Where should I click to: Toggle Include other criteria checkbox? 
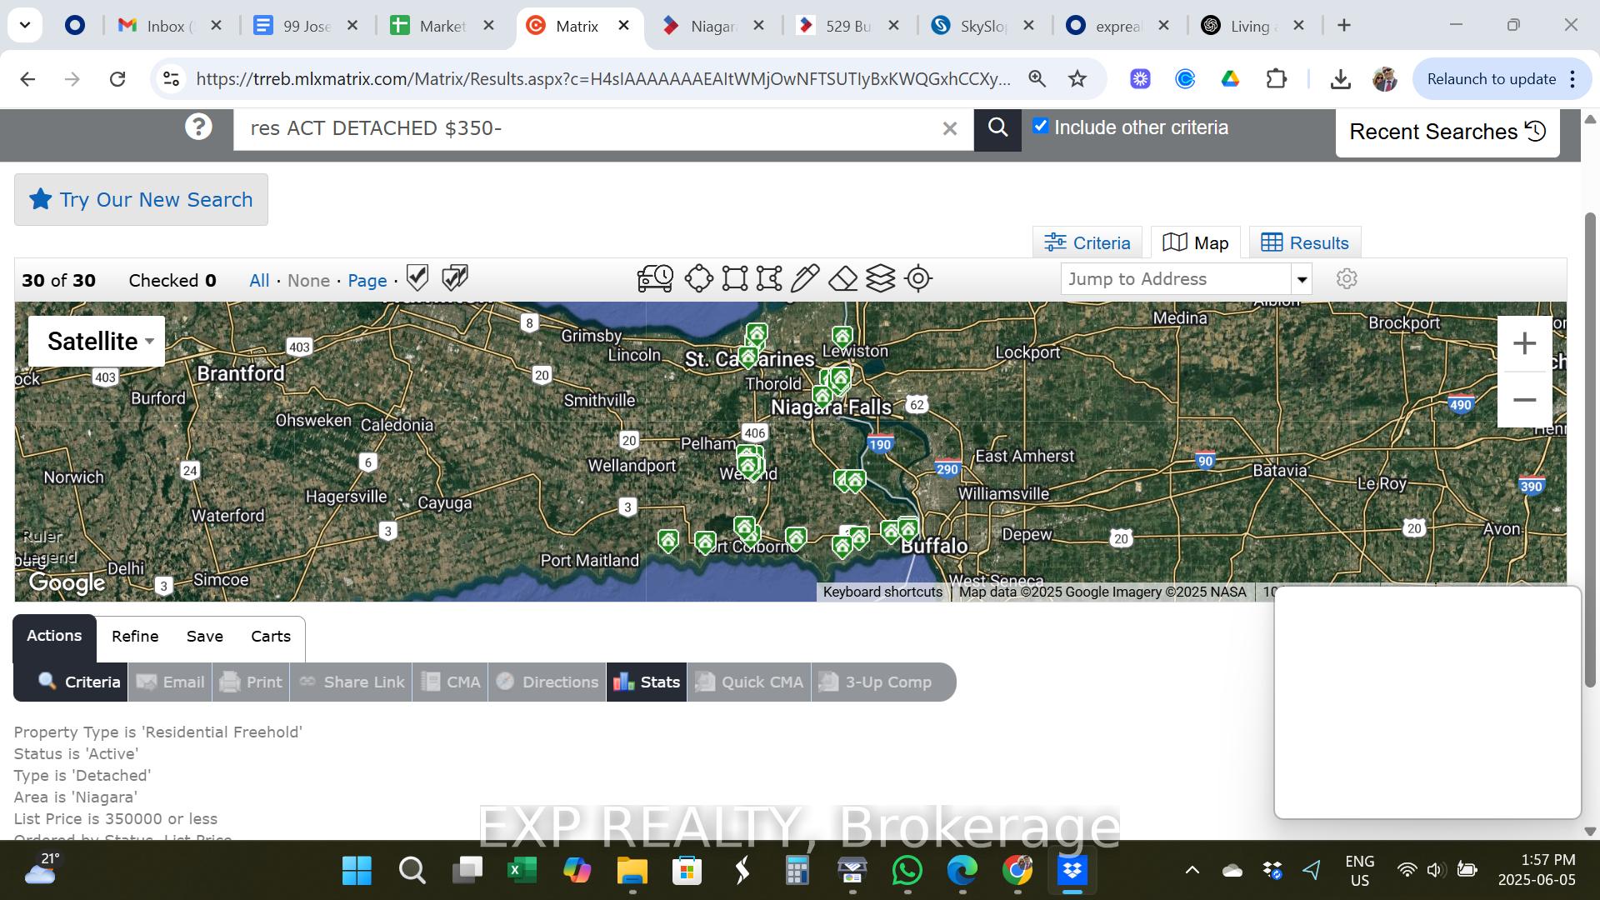[1040, 126]
